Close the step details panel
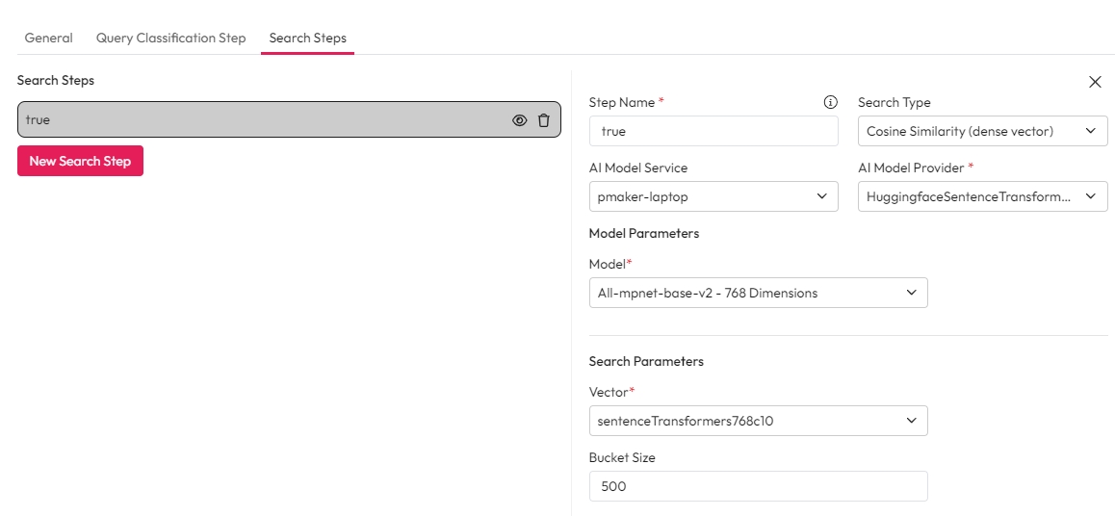1115x516 pixels. click(1095, 82)
